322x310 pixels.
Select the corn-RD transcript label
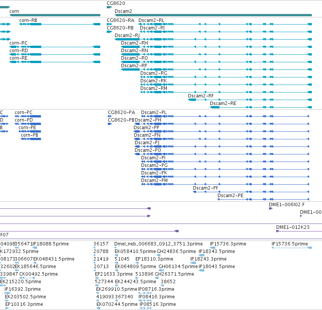19,51
